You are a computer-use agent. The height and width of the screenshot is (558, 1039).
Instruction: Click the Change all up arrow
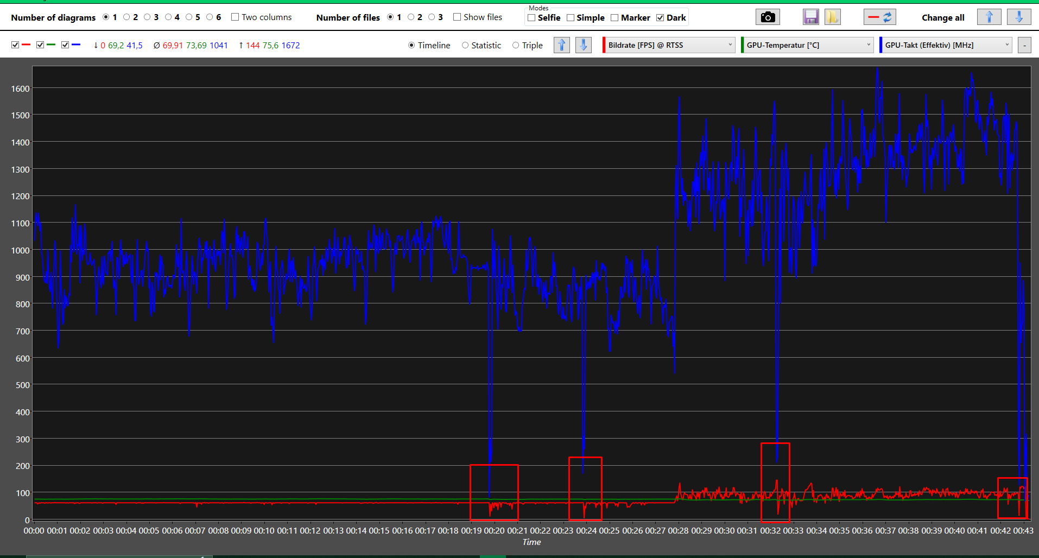pyautogui.click(x=989, y=17)
